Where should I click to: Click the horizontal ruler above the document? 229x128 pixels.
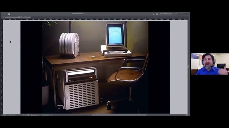coord(95,19)
